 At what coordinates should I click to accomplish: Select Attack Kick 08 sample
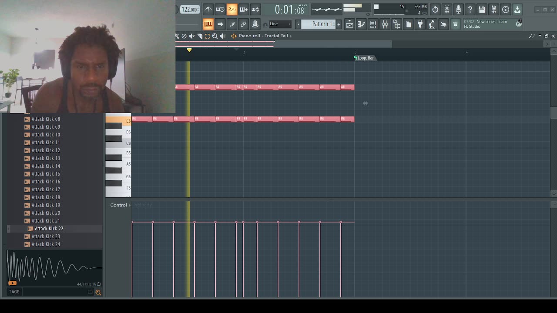click(x=46, y=119)
